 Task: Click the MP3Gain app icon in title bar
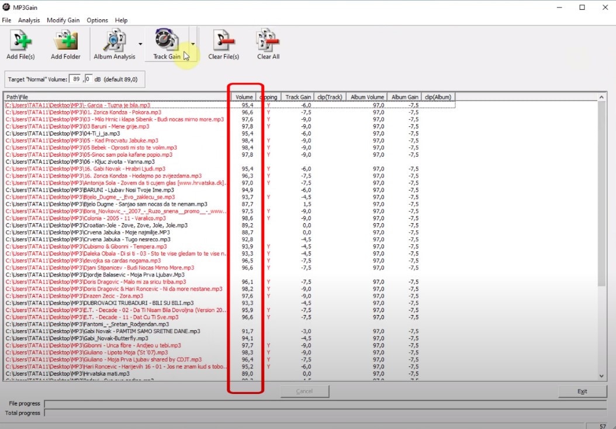(6, 7)
